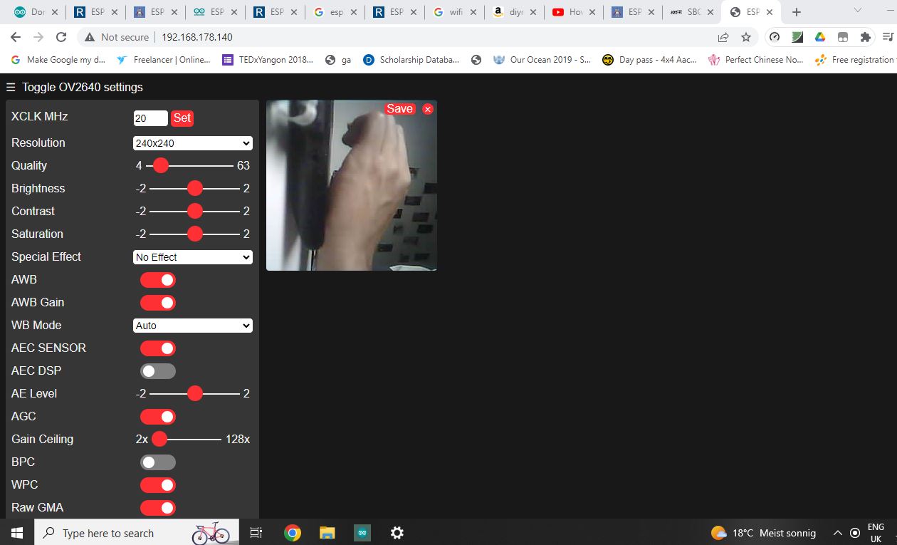This screenshot has height=545, width=897.
Task: Reload the page with the browser refresh icon
Action: [x=61, y=37]
